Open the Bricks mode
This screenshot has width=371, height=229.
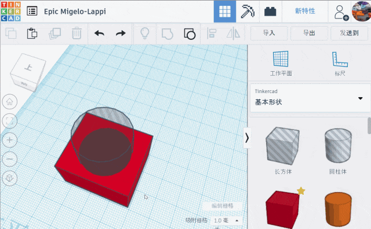pyautogui.click(x=270, y=12)
